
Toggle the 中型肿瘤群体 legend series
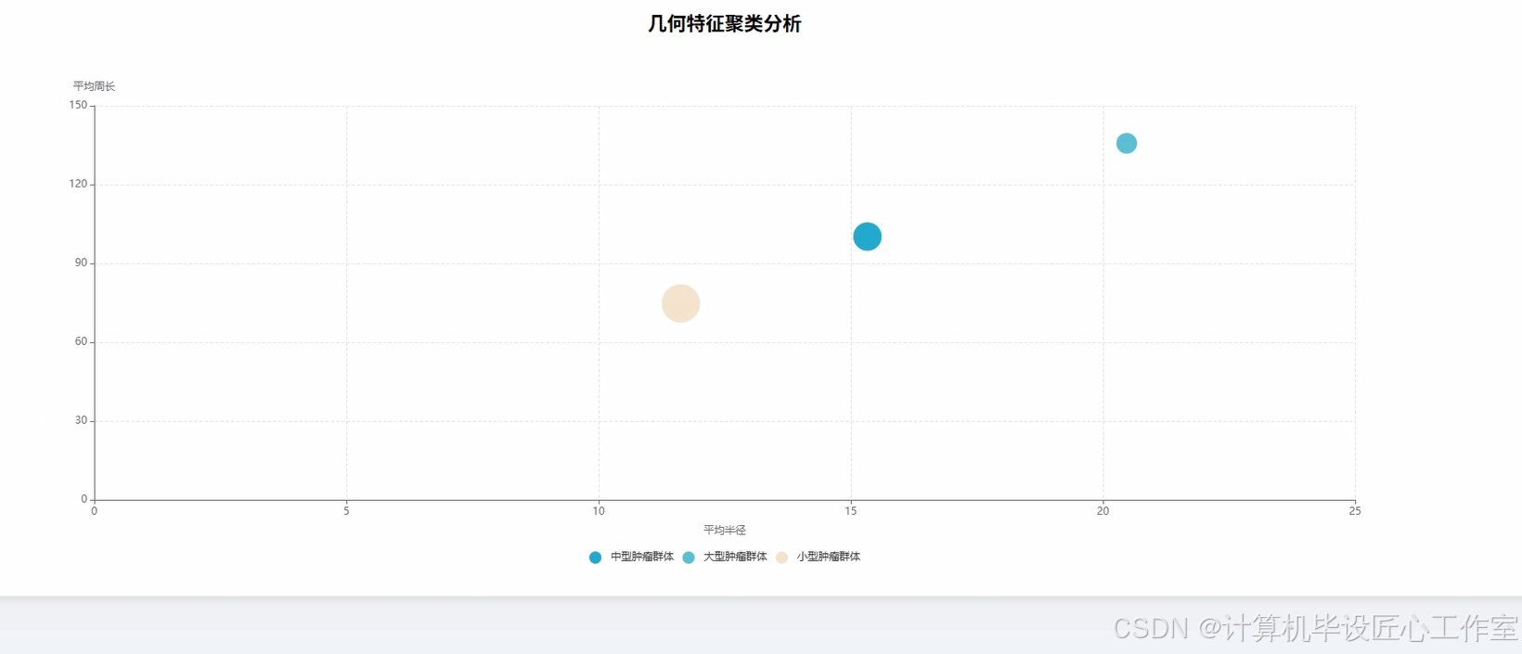click(x=631, y=558)
